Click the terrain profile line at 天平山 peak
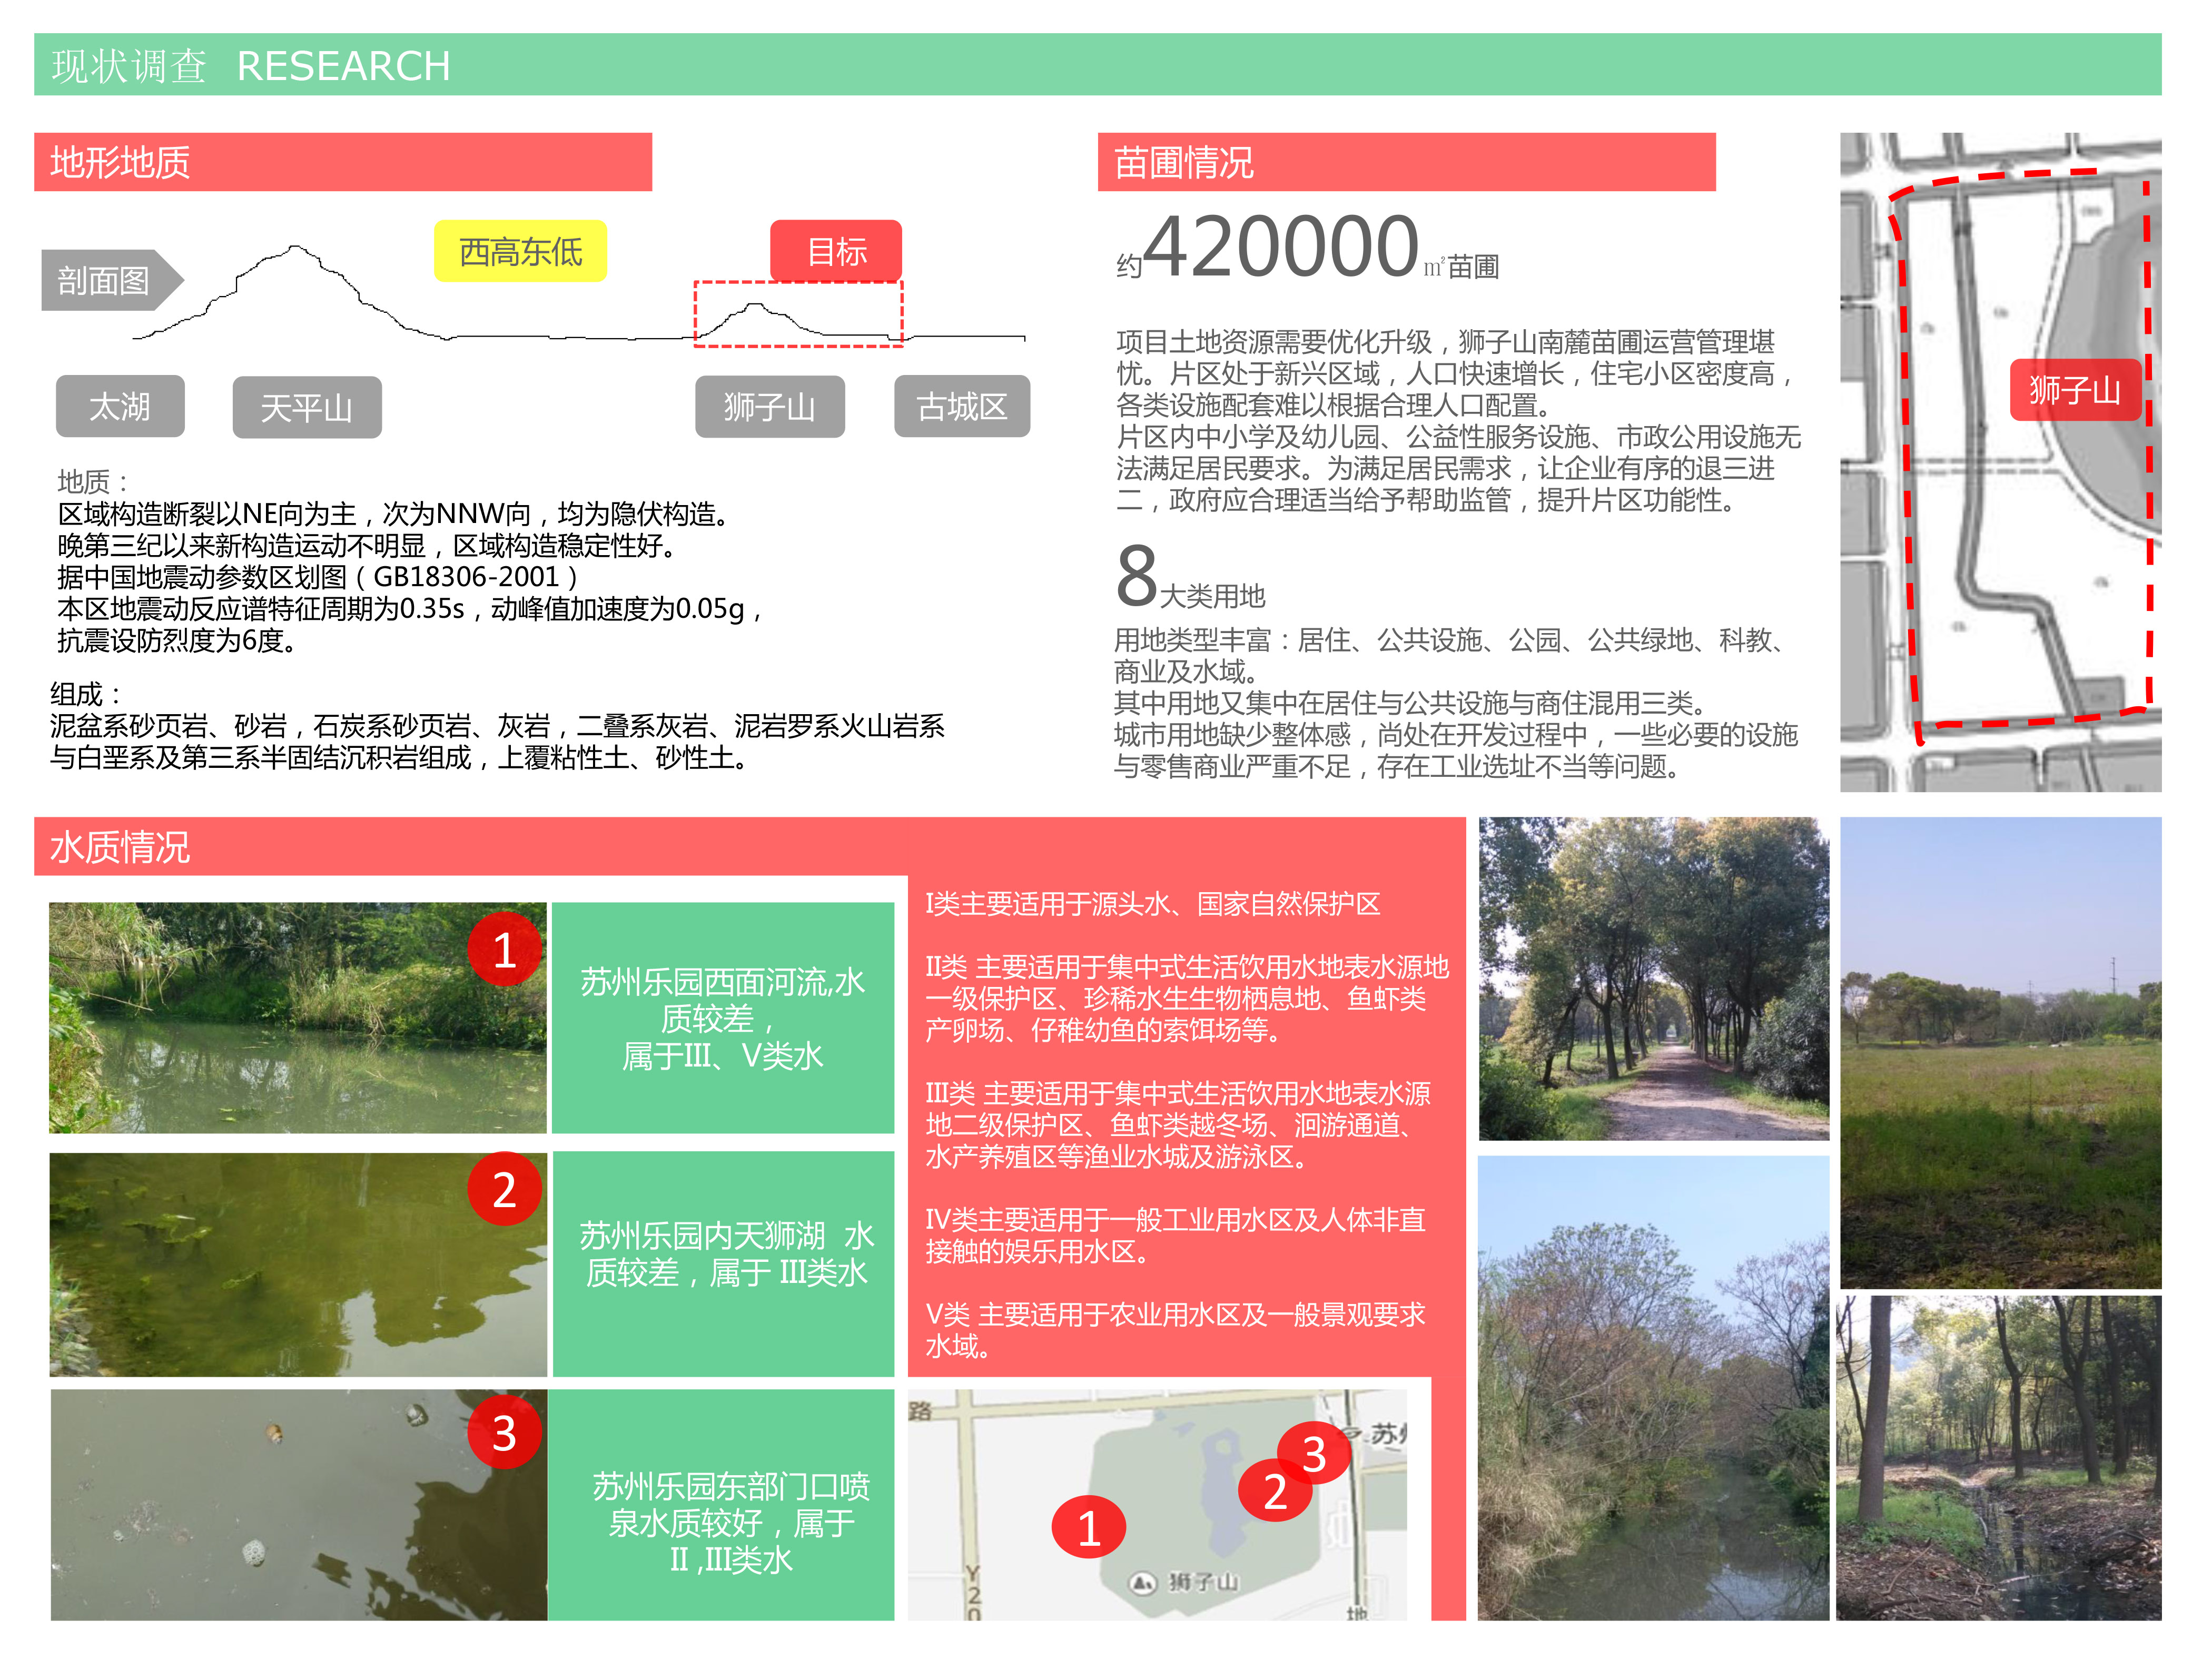The image size is (2212, 1659). [294, 247]
